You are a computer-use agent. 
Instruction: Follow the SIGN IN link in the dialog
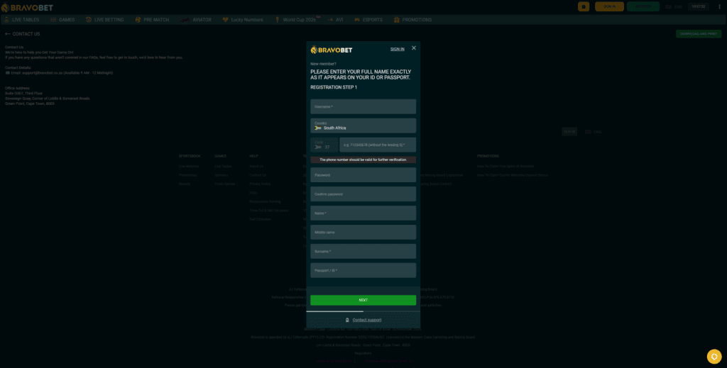[x=398, y=49]
